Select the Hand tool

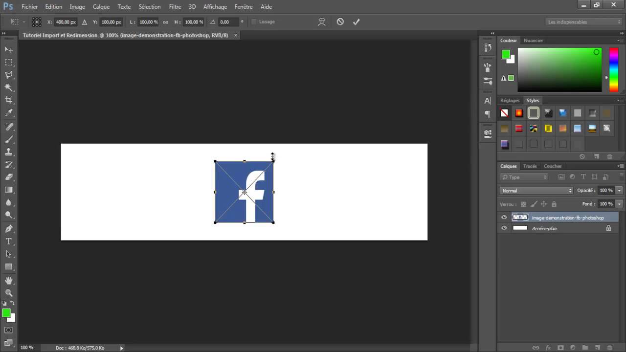pyautogui.click(x=9, y=281)
